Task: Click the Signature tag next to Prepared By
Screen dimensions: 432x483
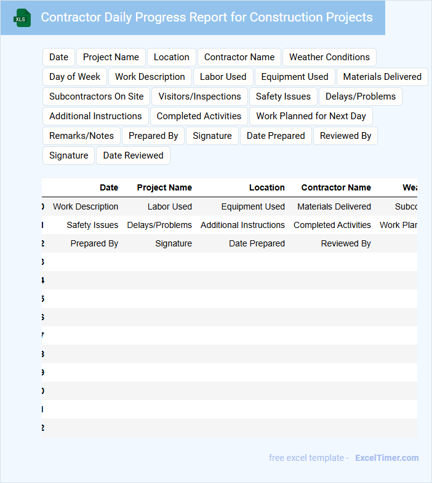Action: pyautogui.click(x=212, y=136)
